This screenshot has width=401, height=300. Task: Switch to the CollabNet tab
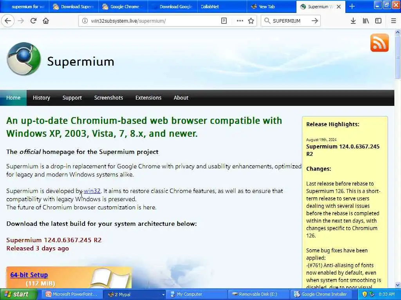pos(222,7)
